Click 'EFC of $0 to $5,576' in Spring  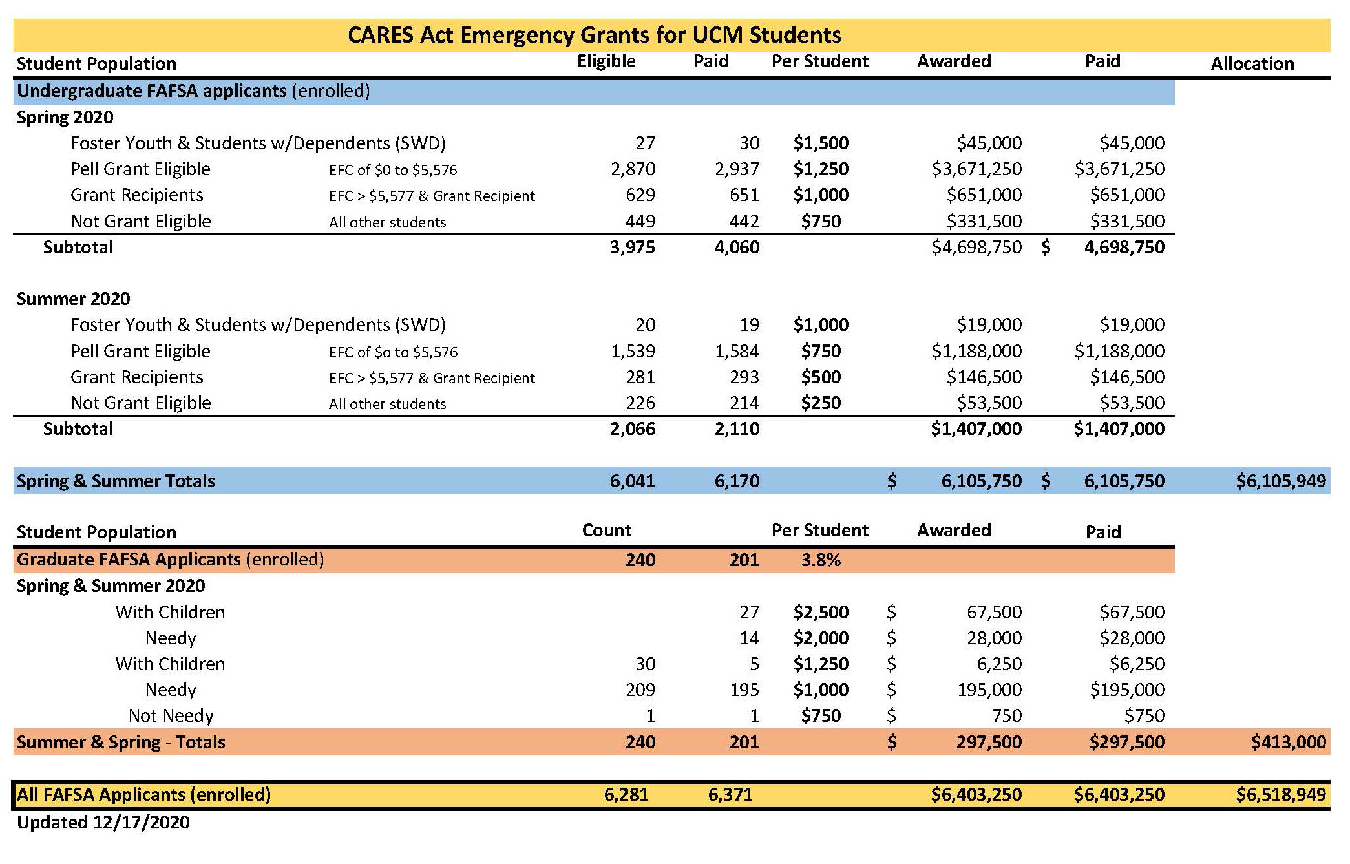pos(393,170)
